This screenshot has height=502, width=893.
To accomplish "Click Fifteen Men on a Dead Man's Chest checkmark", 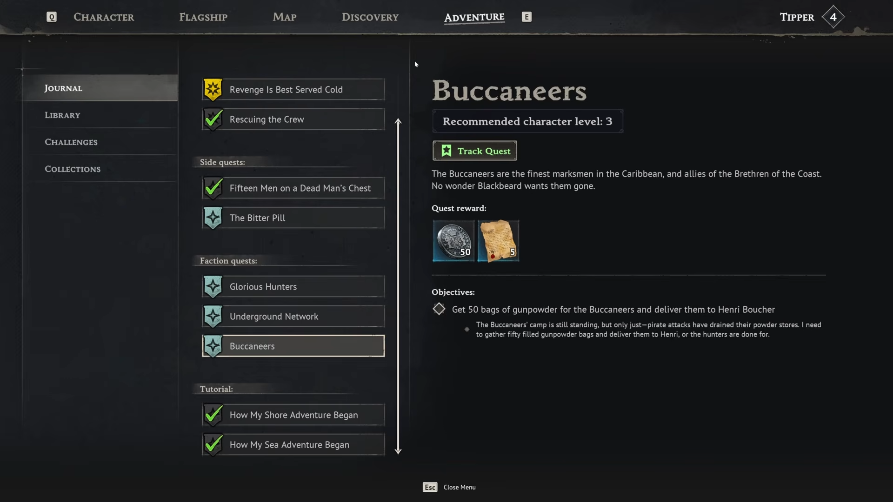I will tap(213, 188).
